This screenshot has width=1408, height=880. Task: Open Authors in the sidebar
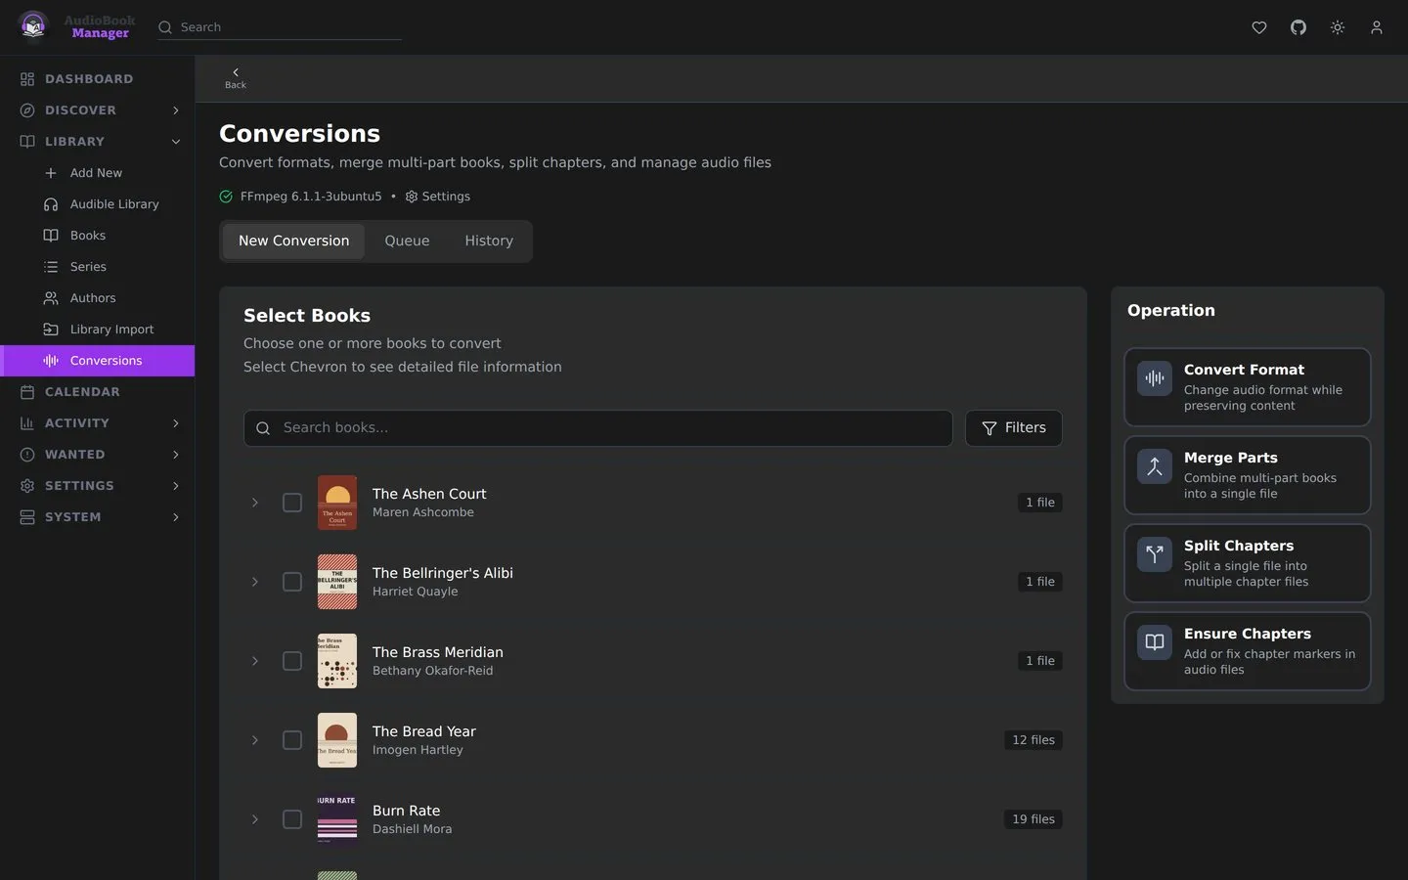click(97, 298)
